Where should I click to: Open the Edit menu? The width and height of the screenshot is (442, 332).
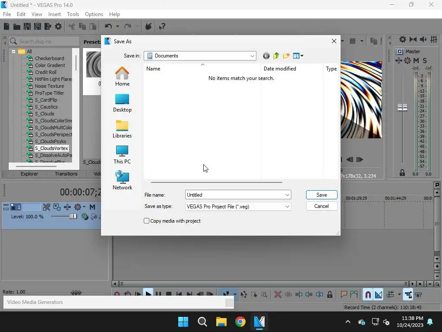(x=21, y=14)
